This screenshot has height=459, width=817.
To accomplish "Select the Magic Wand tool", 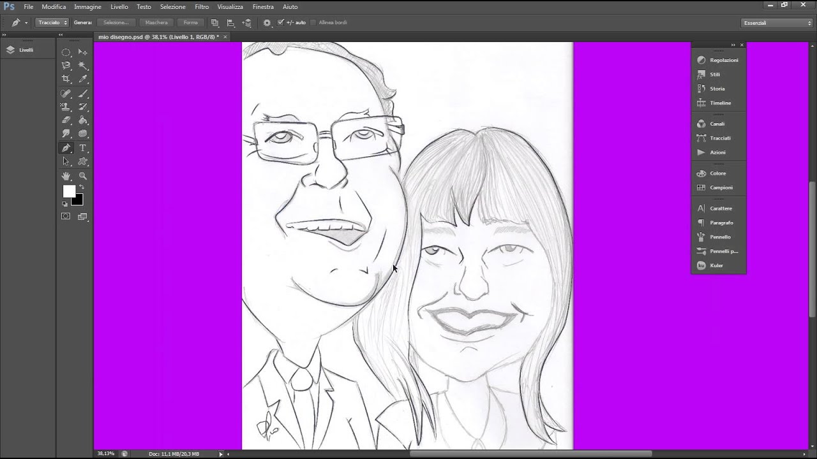I will (x=82, y=66).
